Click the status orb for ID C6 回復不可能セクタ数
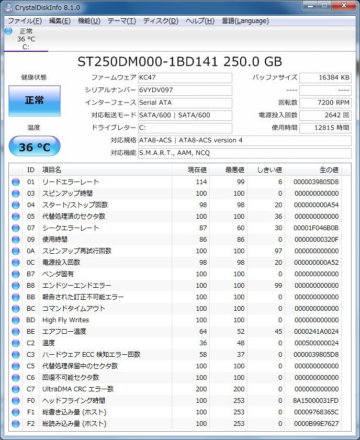Viewport: 360px width, 440px height. [16, 377]
